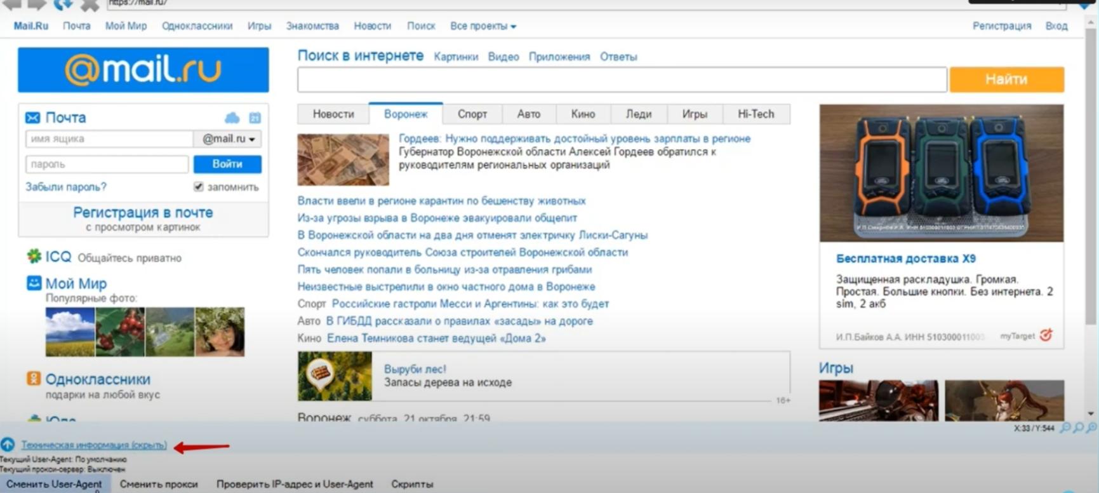1099x493 pixels.
Task: Reload the page with the refresh icon
Action: 63,4
